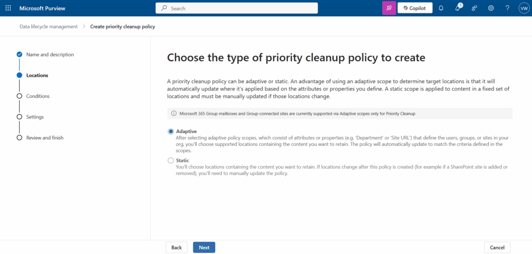Image resolution: width=532 pixels, height=254 pixels.
Task: Click the Data lifecycle management breadcrumb
Action: click(47, 26)
